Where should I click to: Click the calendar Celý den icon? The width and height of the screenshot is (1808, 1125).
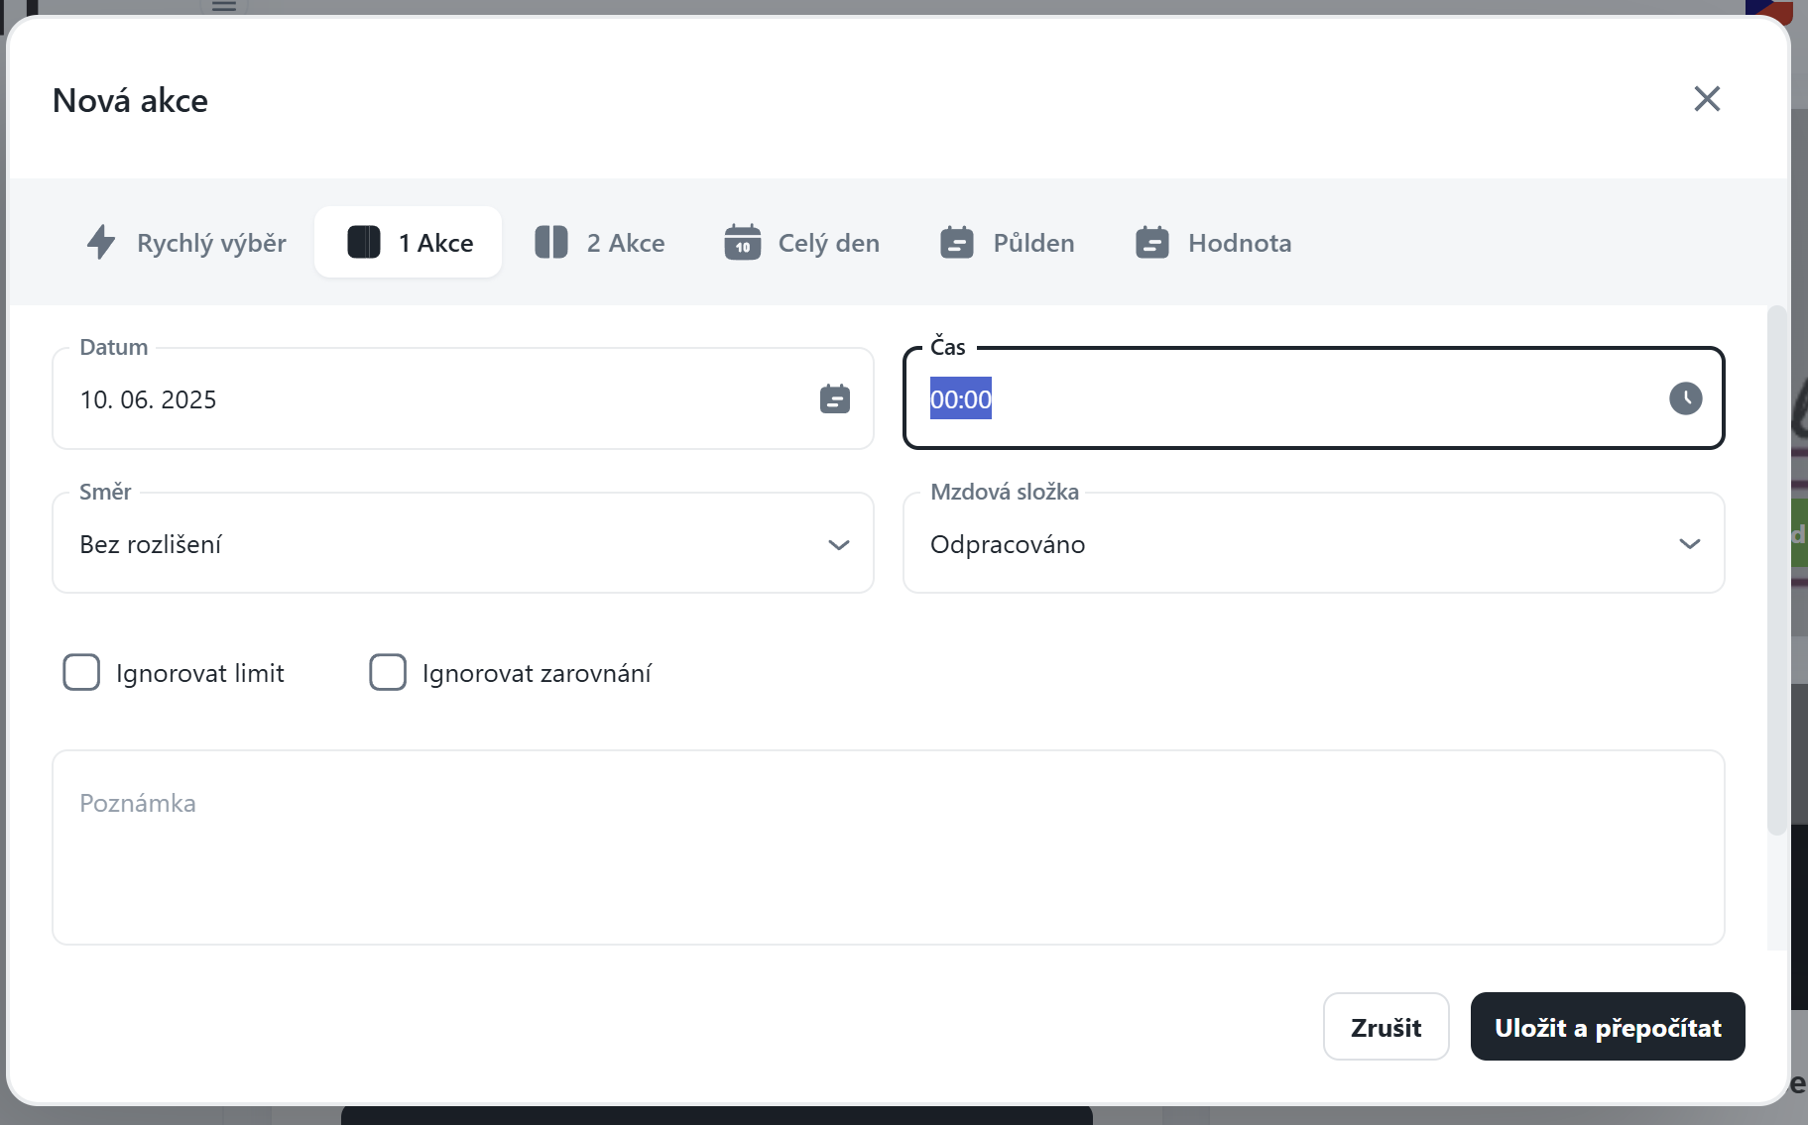[743, 242]
